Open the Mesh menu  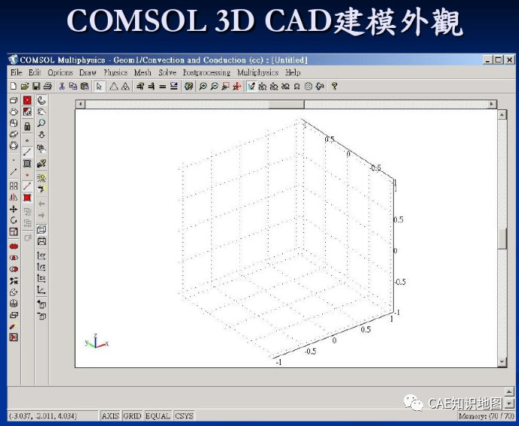coord(143,72)
